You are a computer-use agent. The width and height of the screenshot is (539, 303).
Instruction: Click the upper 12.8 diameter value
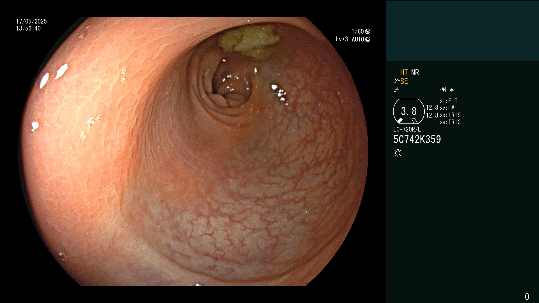432,107
